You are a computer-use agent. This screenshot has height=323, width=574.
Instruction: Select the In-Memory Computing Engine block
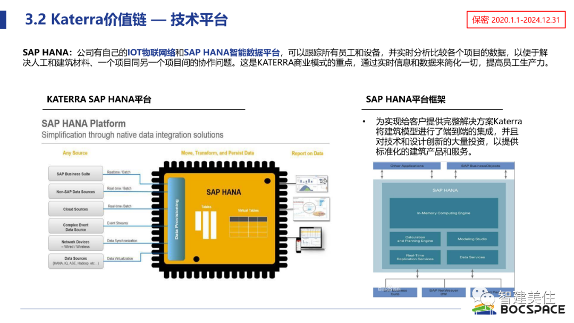[x=444, y=213]
